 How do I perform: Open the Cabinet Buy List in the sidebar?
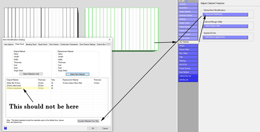(188, 76)
